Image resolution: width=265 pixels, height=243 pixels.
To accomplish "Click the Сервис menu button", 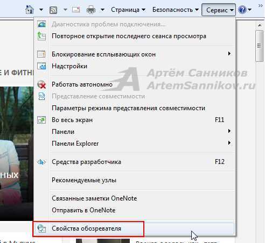I will tap(219, 10).
